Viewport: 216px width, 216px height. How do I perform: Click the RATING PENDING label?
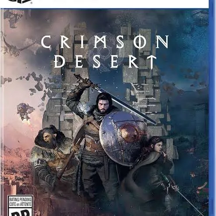[x=20, y=199]
